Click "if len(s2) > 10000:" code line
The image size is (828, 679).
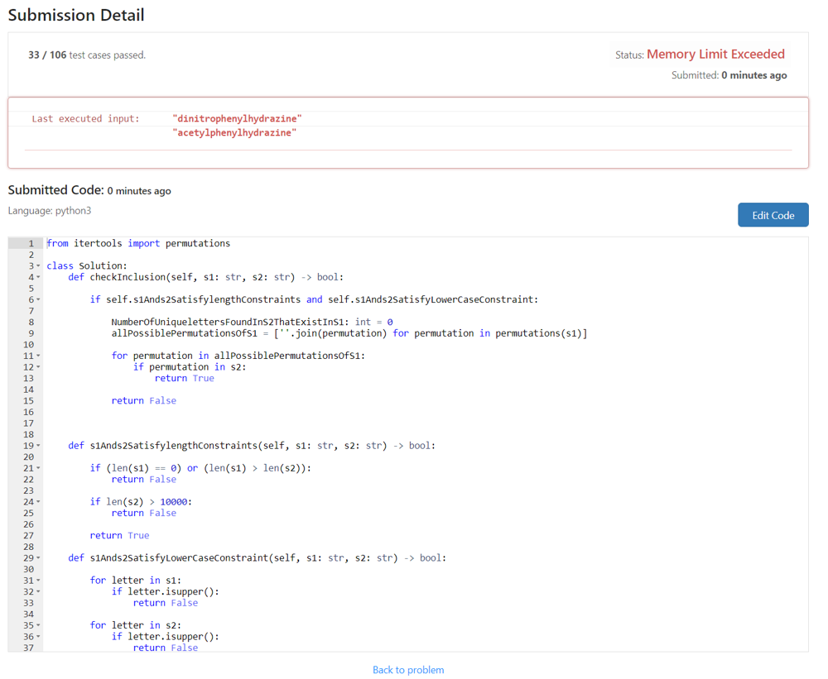click(141, 502)
